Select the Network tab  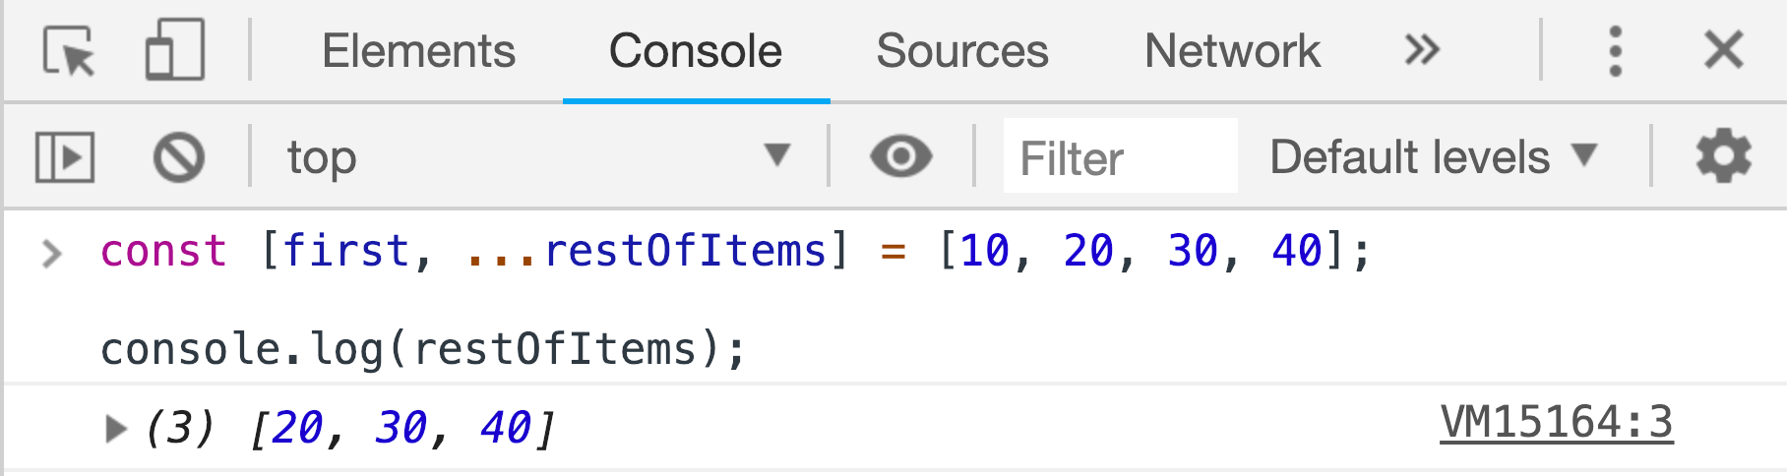(x=1232, y=50)
